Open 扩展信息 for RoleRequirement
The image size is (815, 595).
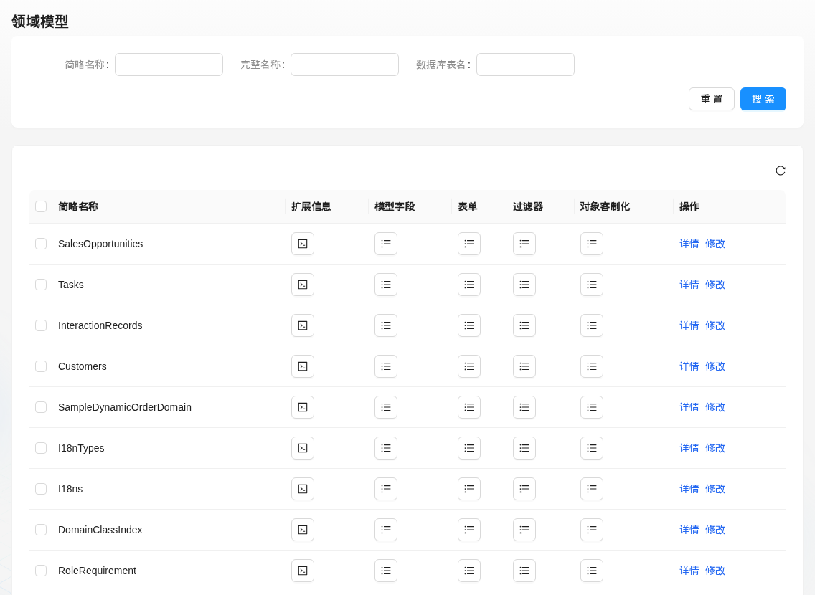[303, 571]
